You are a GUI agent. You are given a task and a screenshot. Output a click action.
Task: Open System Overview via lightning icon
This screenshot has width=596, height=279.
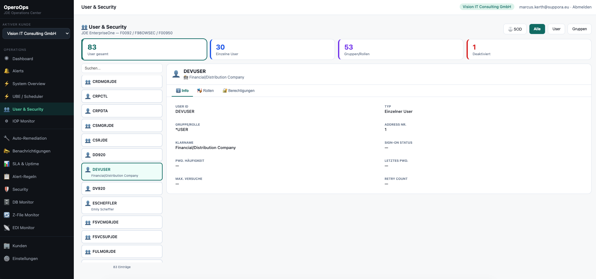pos(7,84)
